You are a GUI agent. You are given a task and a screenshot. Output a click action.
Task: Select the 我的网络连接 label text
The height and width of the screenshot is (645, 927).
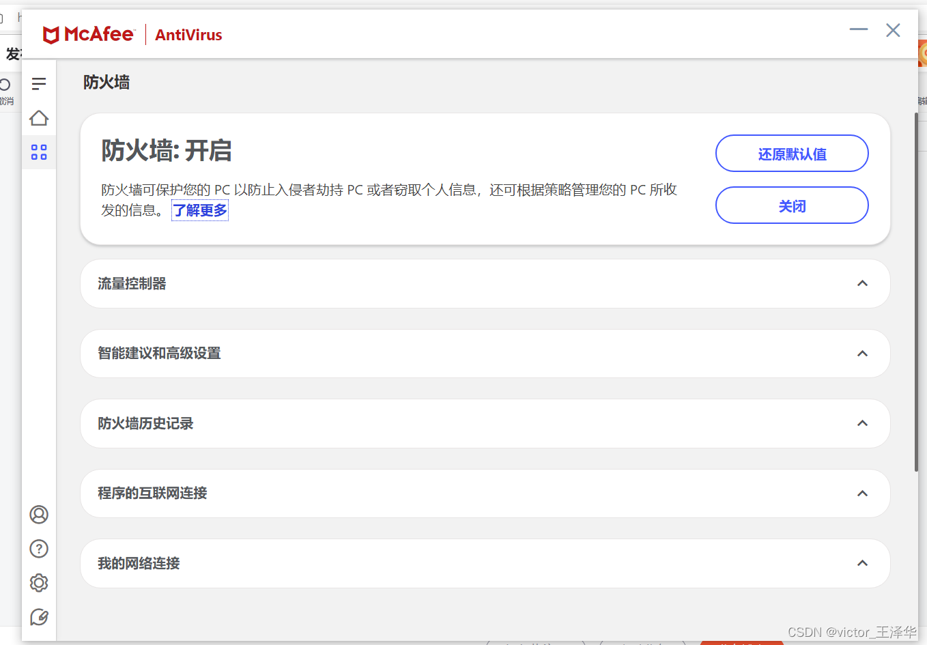[x=139, y=563]
